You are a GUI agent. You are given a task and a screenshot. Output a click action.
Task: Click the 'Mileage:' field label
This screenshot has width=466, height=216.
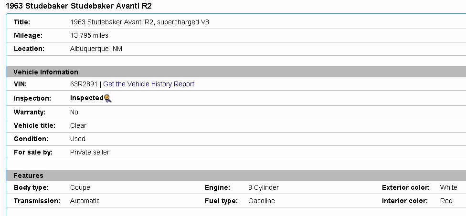(x=28, y=36)
